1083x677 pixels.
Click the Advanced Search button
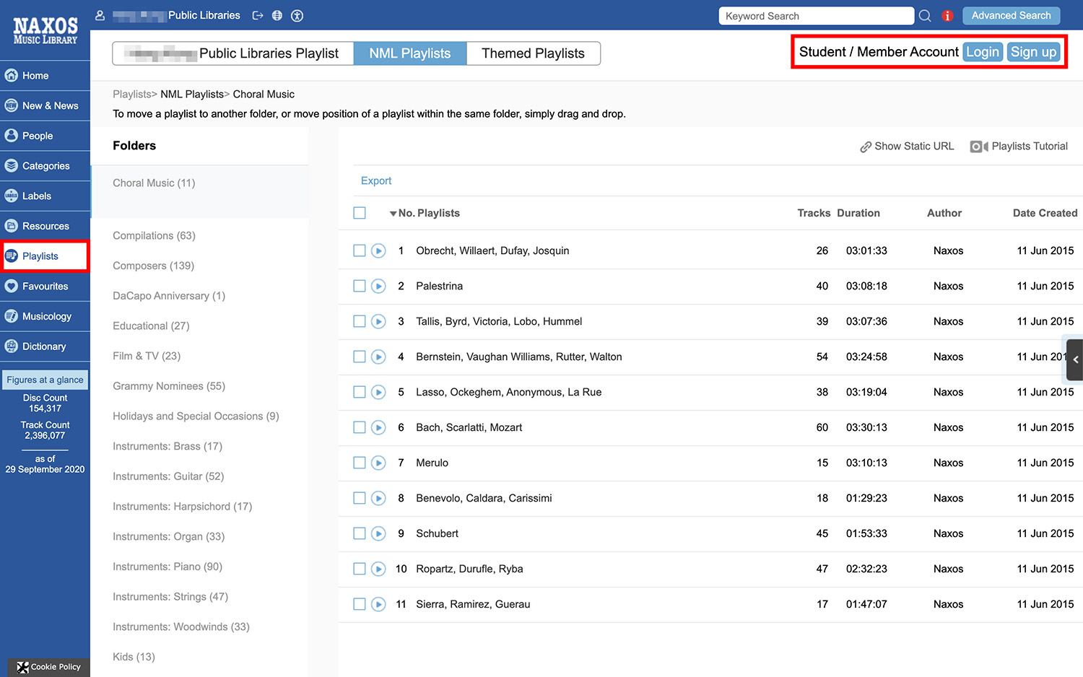pos(1011,16)
